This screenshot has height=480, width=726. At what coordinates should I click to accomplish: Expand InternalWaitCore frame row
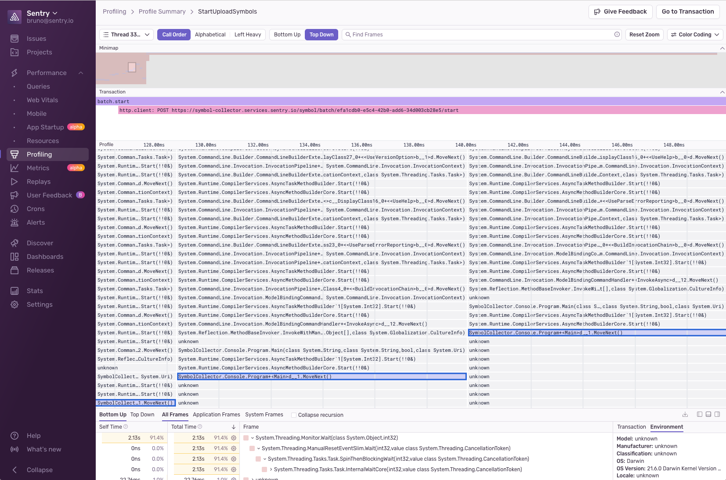(x=271, y=469)
